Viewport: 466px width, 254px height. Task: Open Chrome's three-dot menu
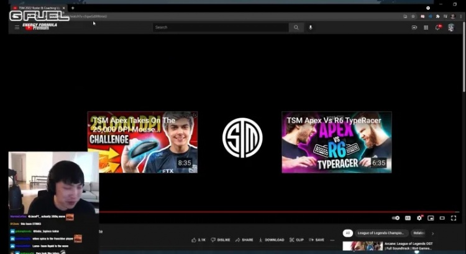point(461,17)
